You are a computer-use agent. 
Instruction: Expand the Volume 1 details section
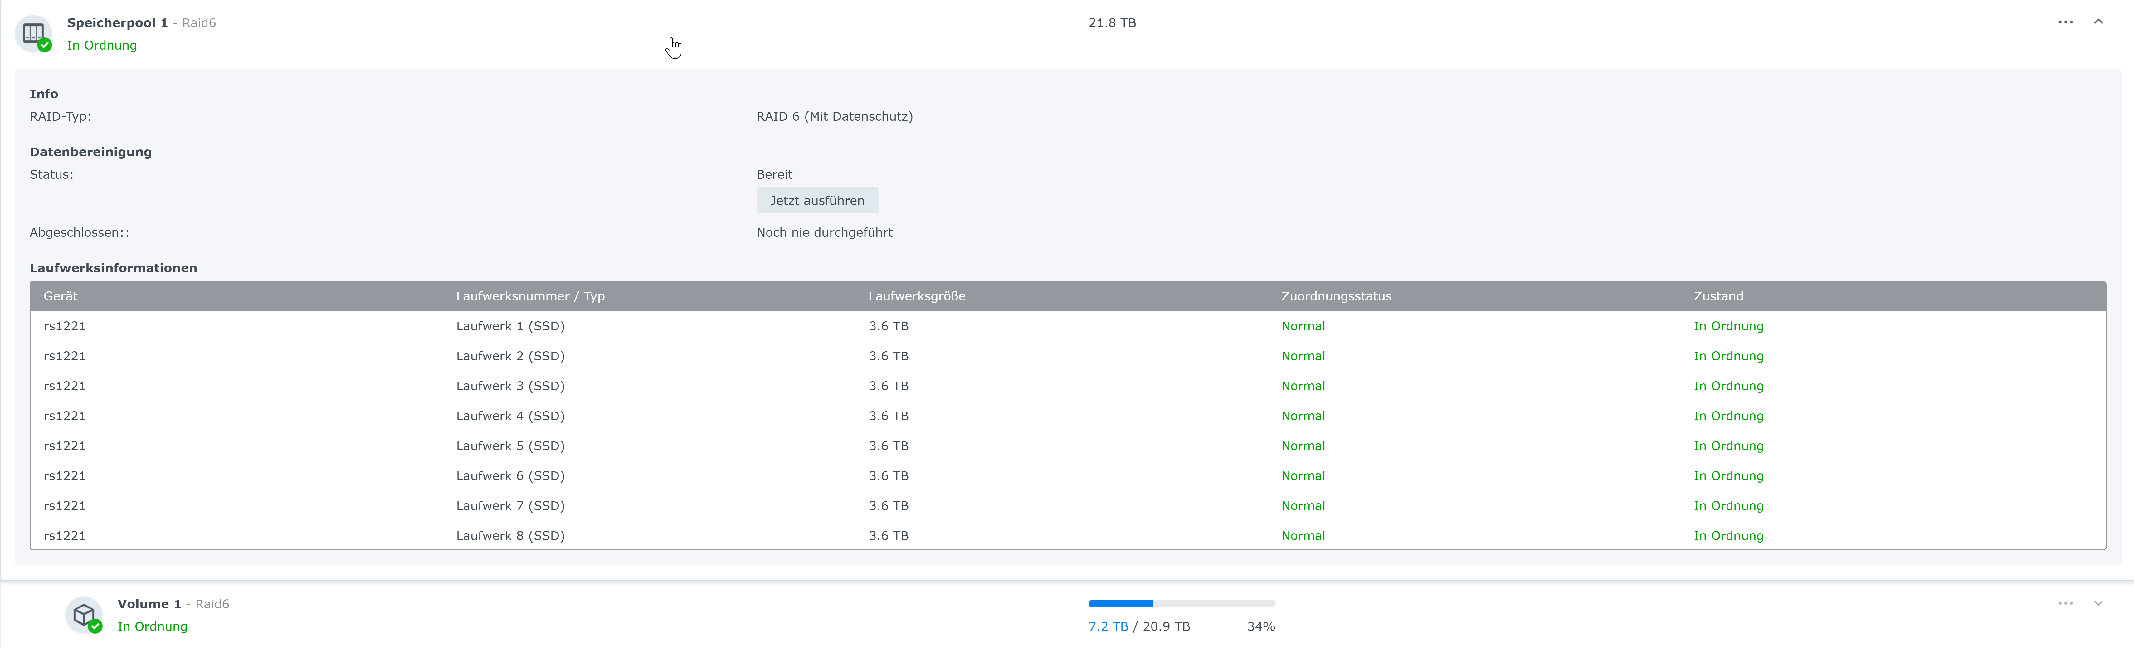tap(2098, 603)
